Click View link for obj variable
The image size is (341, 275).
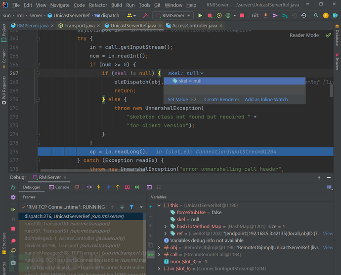click(328, 247)
